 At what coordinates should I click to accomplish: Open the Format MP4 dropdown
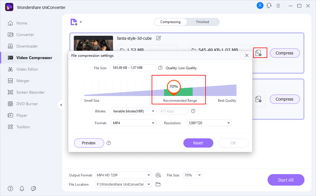[x=133, y=123]
